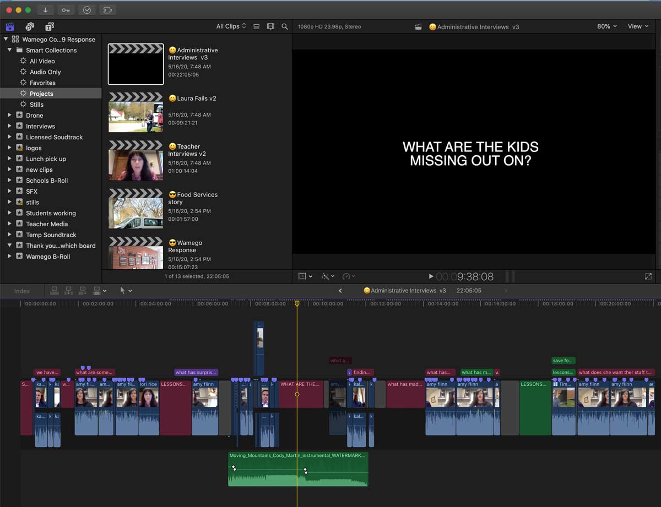Select the Moving_Mountains music audio clip
This screenshot has width=661, height=507.
point(298,469)
